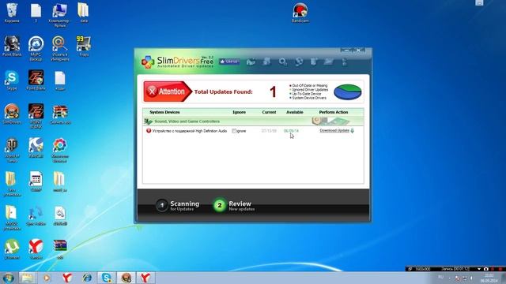Open Windows Media Player taskbar icon
Screen dimensions: 506x284
[x=47, y=278]
